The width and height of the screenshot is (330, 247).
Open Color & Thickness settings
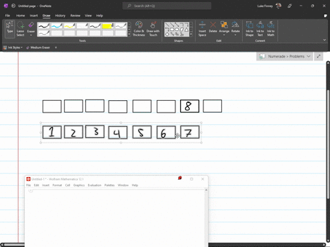click(x=139, y=29)
